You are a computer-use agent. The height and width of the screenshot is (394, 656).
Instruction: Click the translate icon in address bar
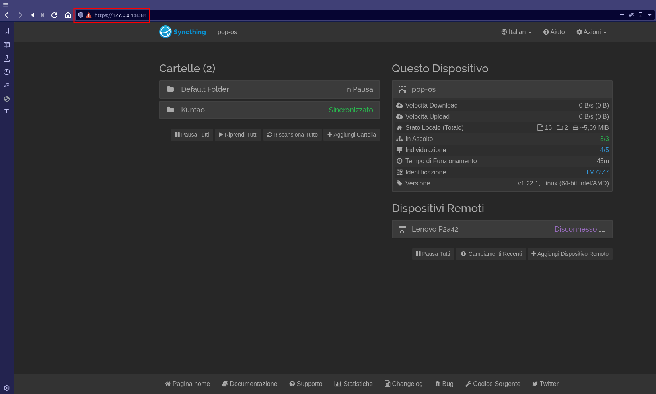[x=631, y=15]
